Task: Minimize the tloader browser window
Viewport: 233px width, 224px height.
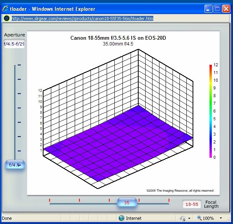Action: coord(208,9)
